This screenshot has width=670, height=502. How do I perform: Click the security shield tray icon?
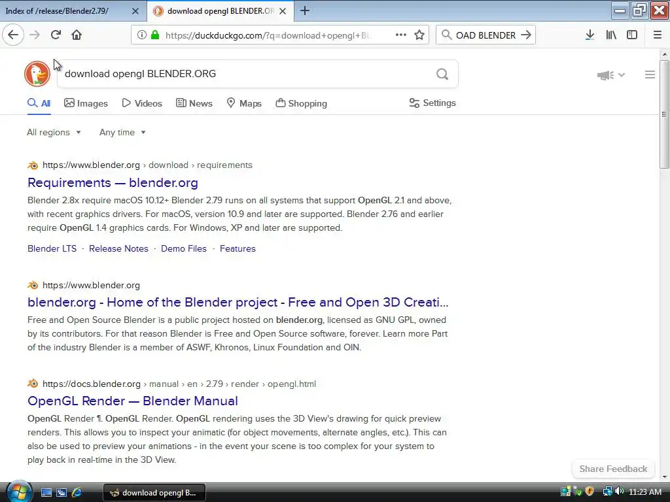tap(590, 492)
